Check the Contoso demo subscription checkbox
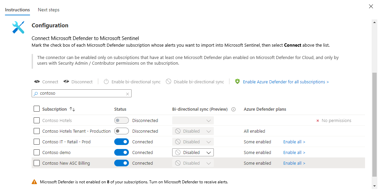This screenshot has height=190, width=379. point(37,152)
